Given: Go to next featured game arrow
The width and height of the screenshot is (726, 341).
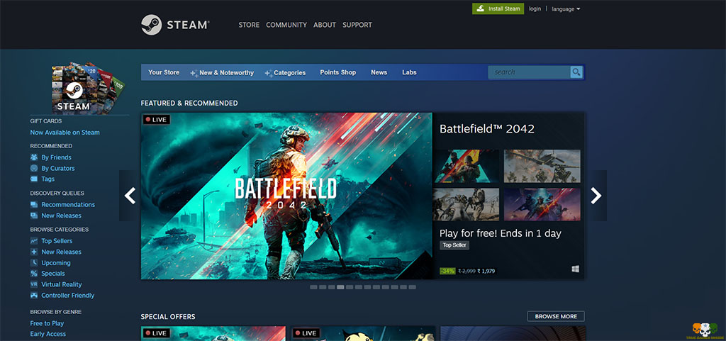Looking at the screenshot, I should point(596,196).
